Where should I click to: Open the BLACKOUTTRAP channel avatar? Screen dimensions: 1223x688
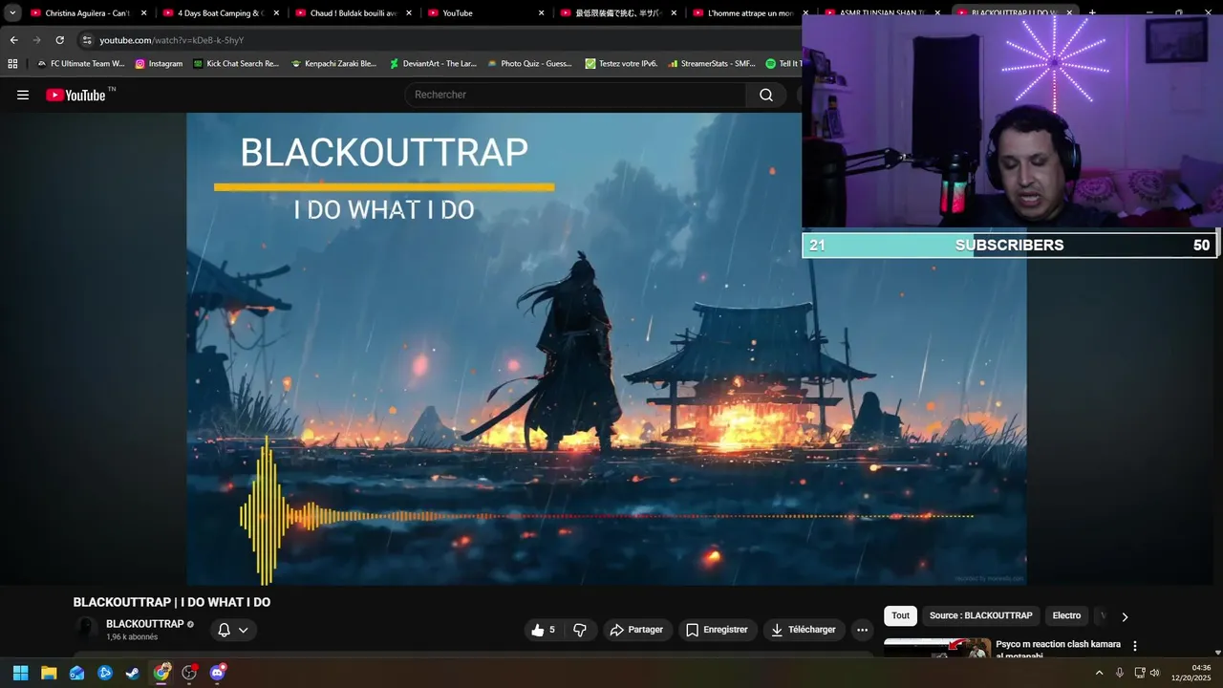pyautogui.click(x=87, y=629)
